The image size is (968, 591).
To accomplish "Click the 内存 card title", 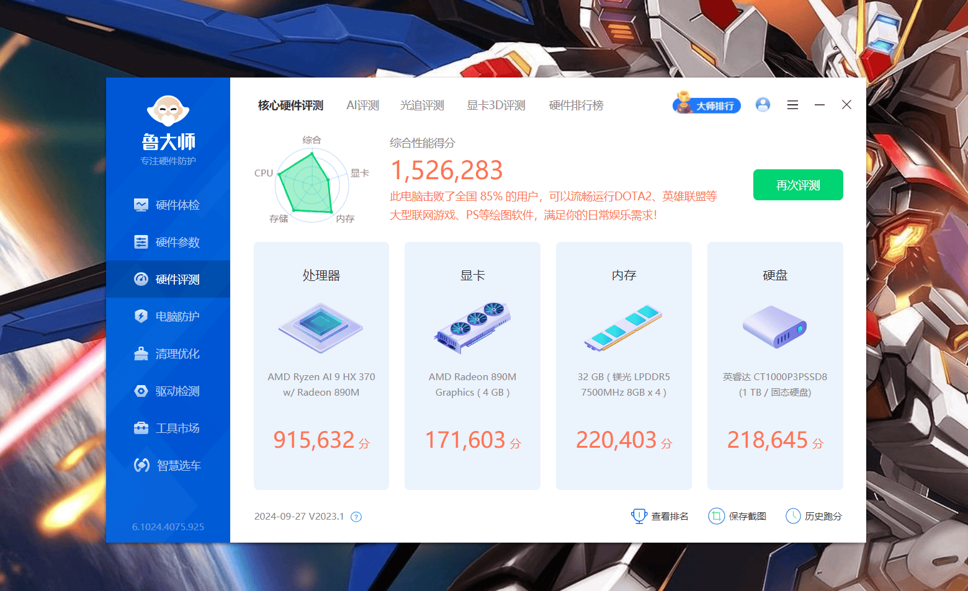I will (x=624, y=275).
